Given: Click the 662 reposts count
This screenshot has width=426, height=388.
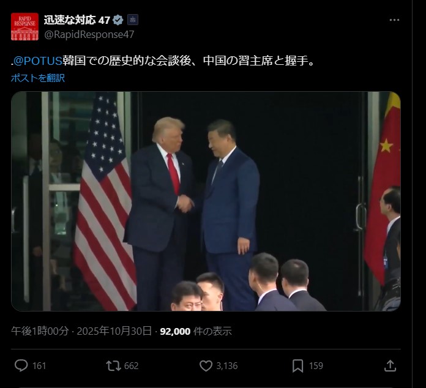Looking at the screenshot, I should click(x=131, y=366).
